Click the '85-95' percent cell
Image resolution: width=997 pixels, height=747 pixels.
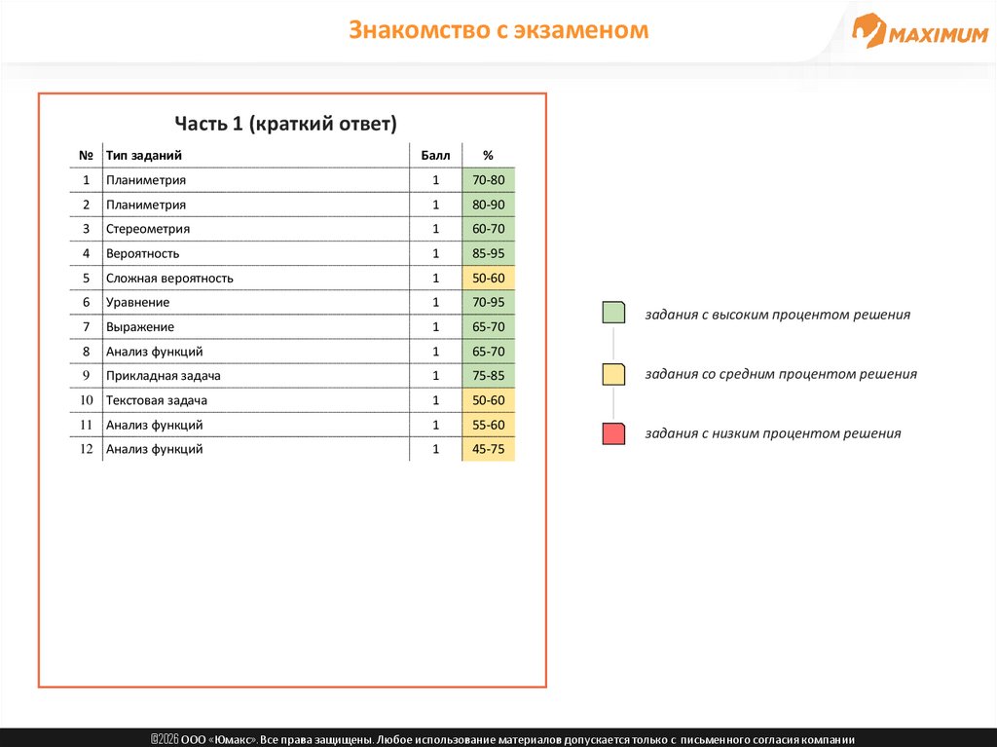pos(489,254)
